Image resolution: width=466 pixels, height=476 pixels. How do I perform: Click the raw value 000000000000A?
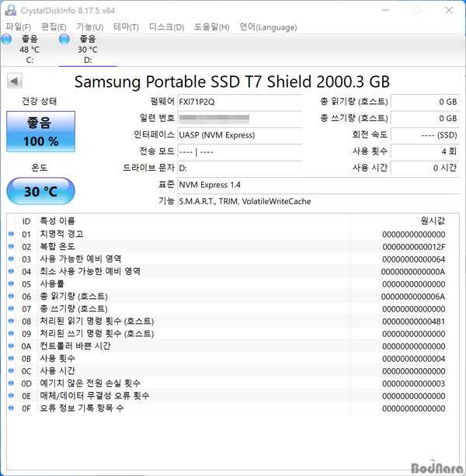click(413, 272)
